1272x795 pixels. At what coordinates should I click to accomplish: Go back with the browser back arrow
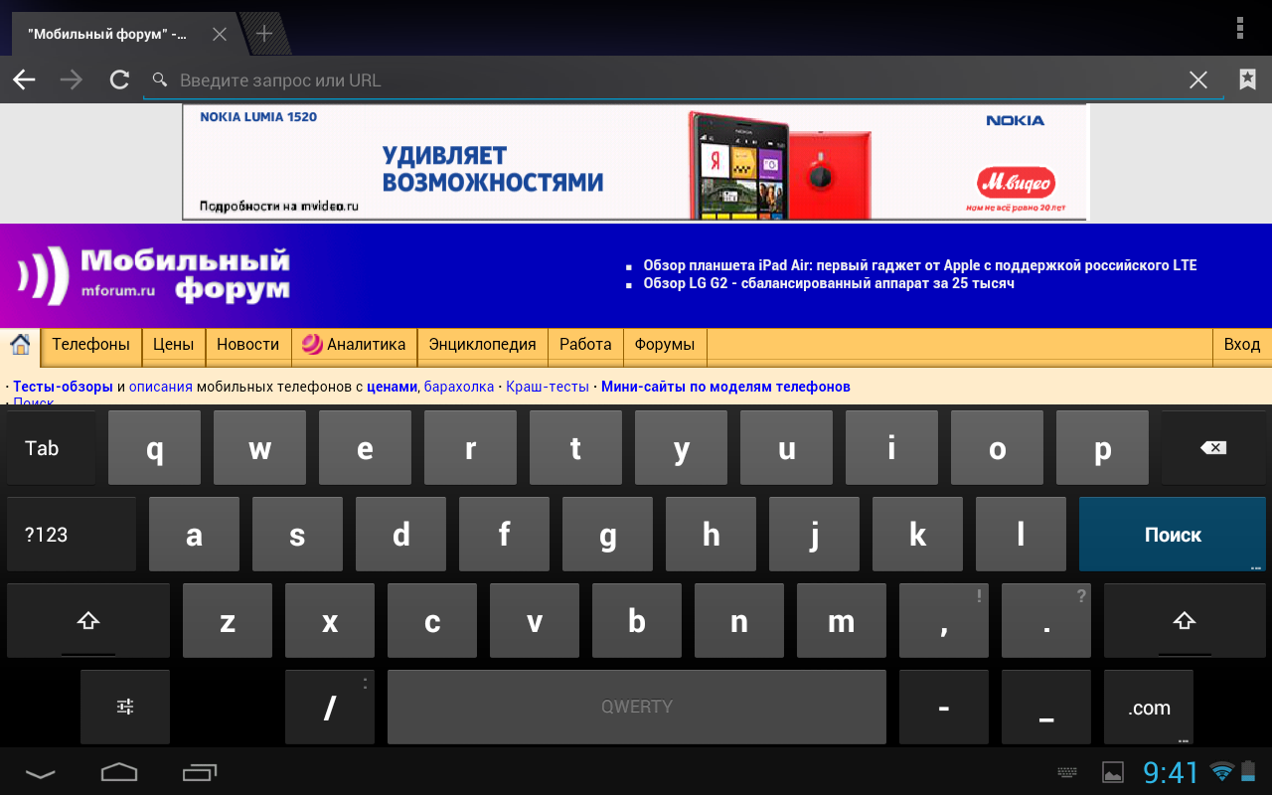click(x=24, y=79)
